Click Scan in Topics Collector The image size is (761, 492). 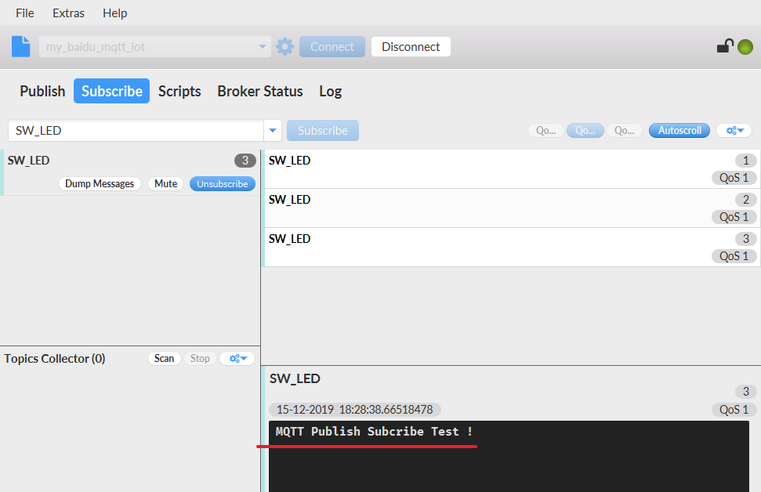164,359
